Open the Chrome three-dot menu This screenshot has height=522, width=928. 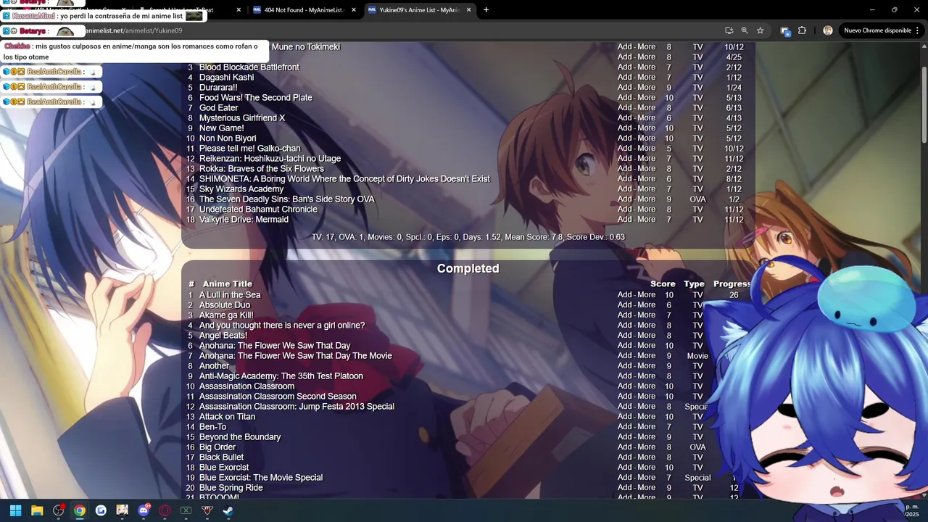[917, 30]
